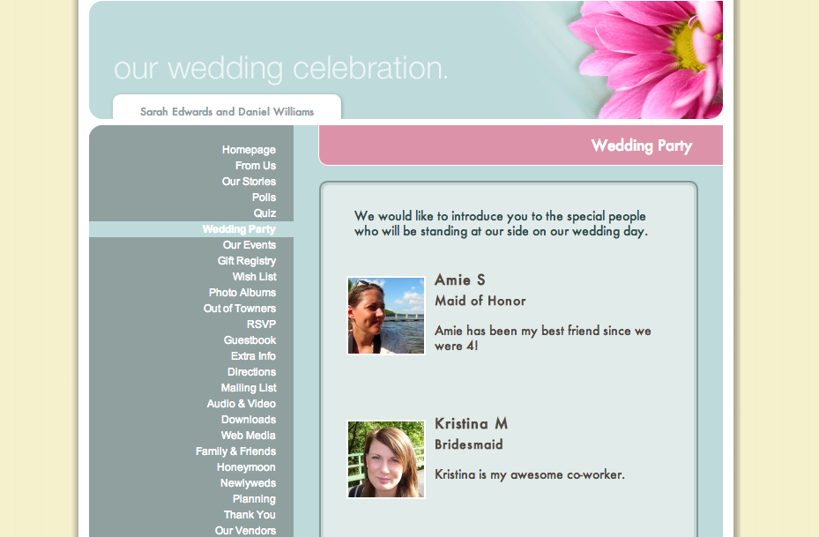Select the name heading Kristina M
Viewport: 819px width, 537px height.
471,423
